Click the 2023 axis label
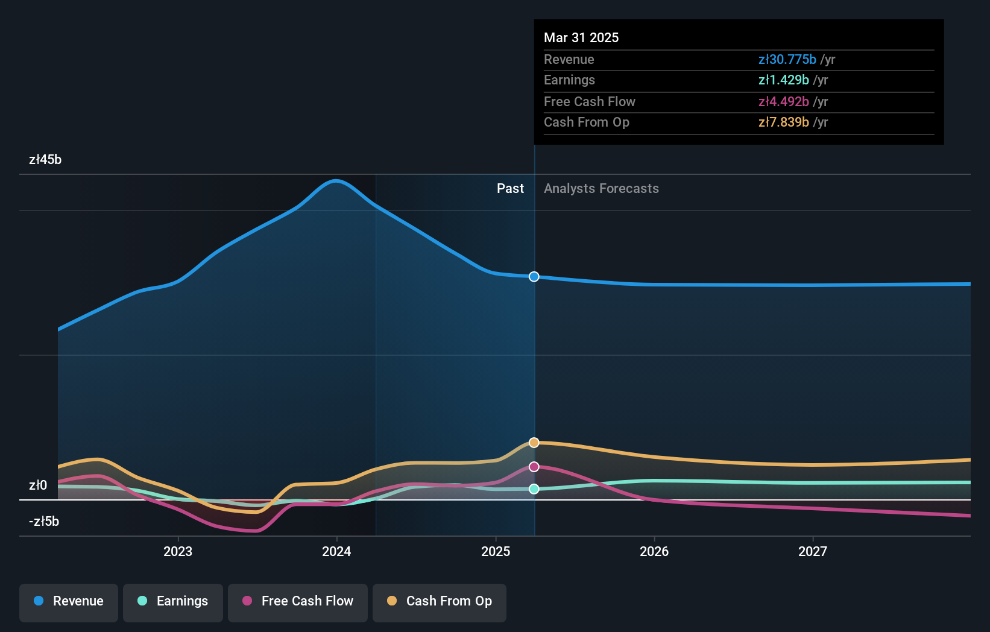The image size is (990, 632). pos(178,551)
